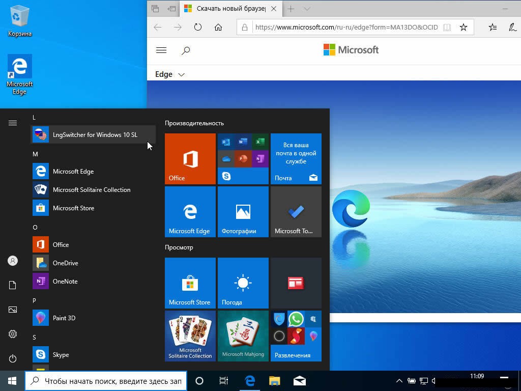Click the network icon in system tray

[424, 381]
